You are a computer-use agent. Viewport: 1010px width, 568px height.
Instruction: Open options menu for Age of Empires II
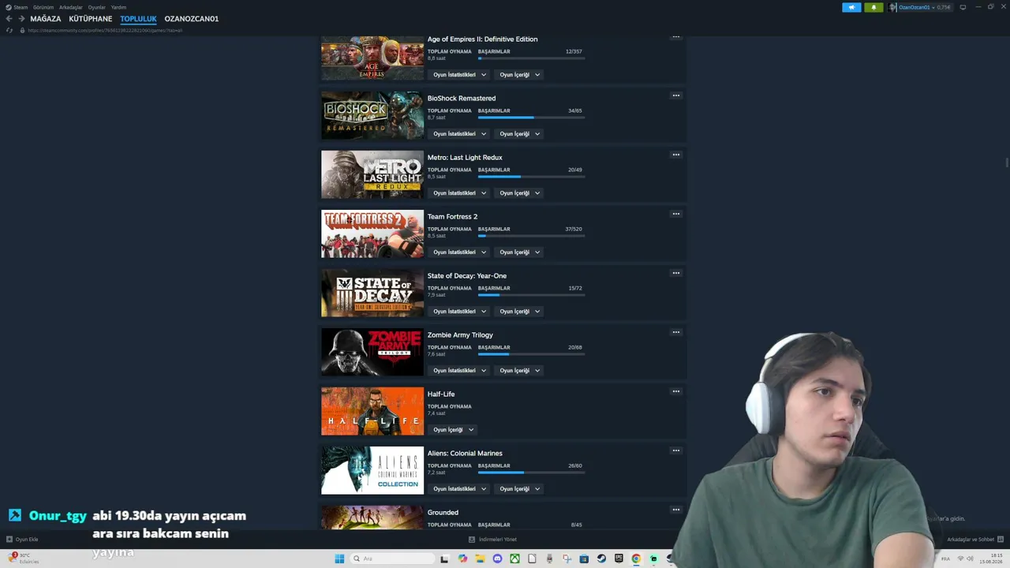(x=675, y=36)
